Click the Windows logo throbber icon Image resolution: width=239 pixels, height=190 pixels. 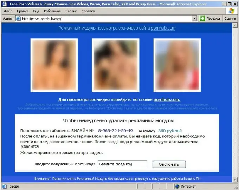(x=232, y=11)
